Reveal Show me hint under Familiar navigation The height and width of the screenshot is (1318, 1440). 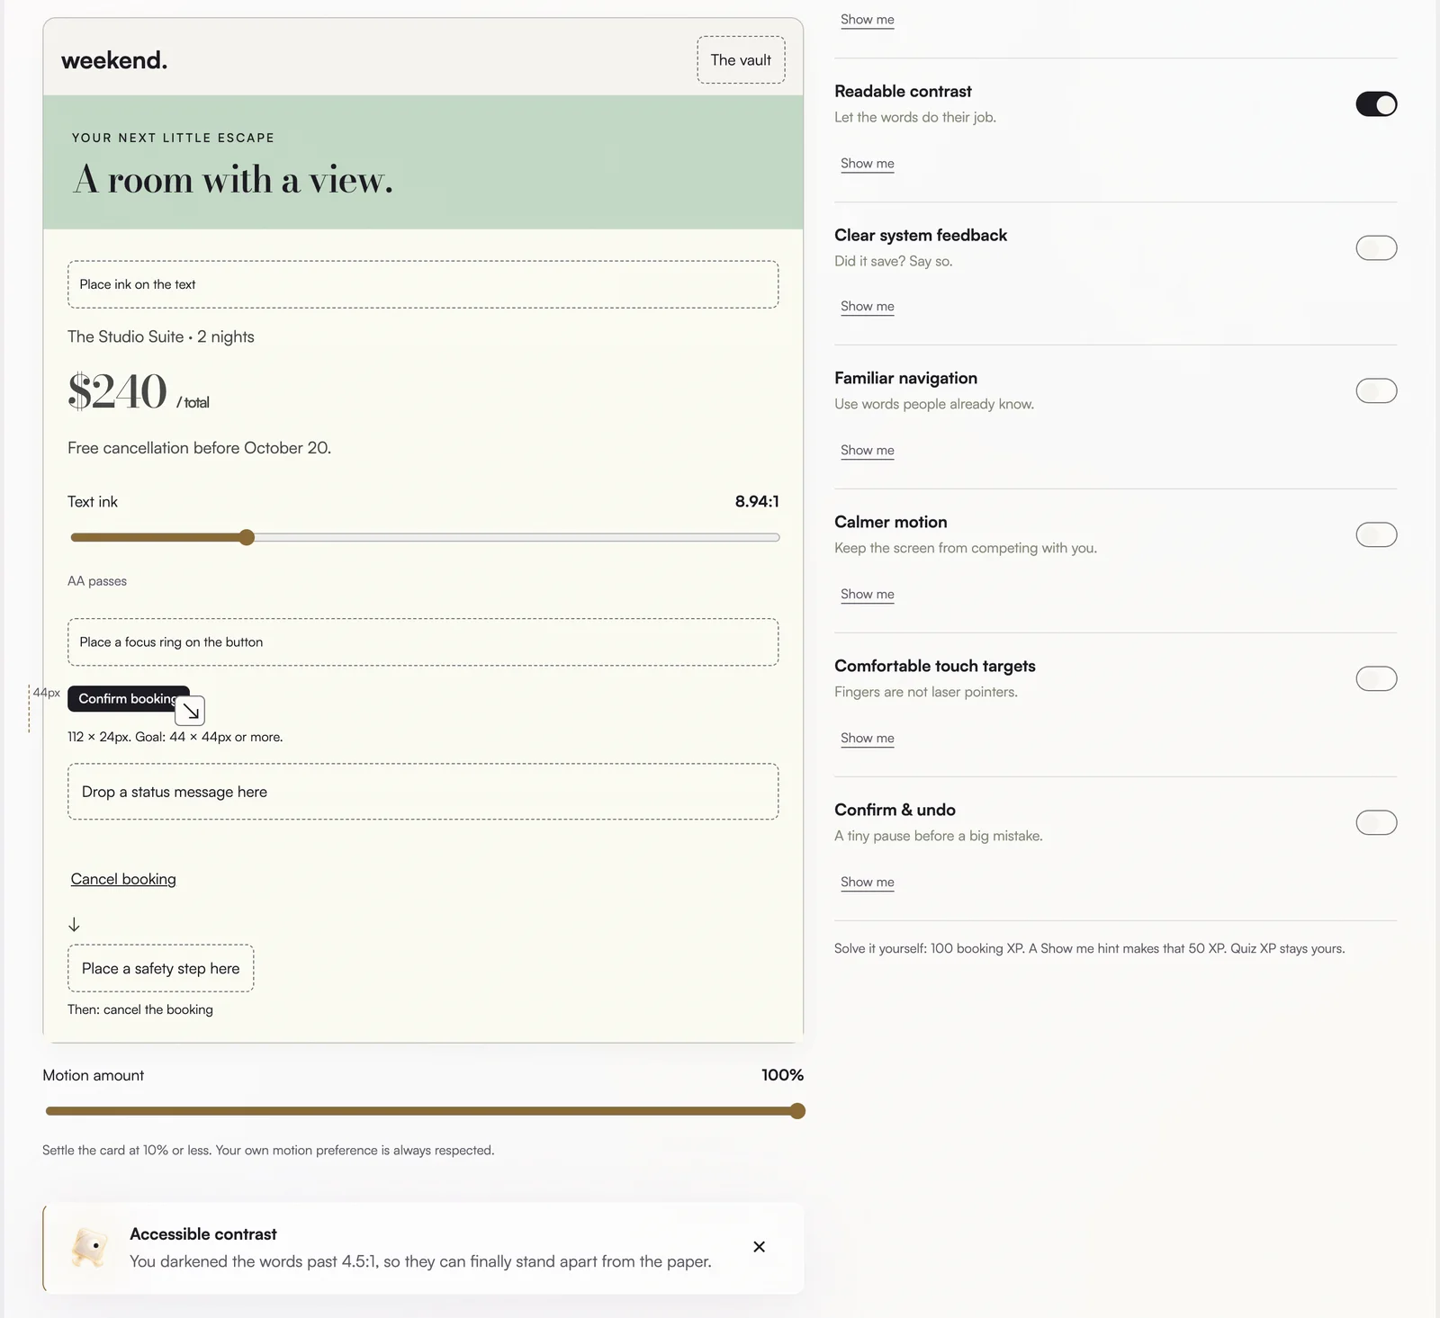click(x=868, y=450)
